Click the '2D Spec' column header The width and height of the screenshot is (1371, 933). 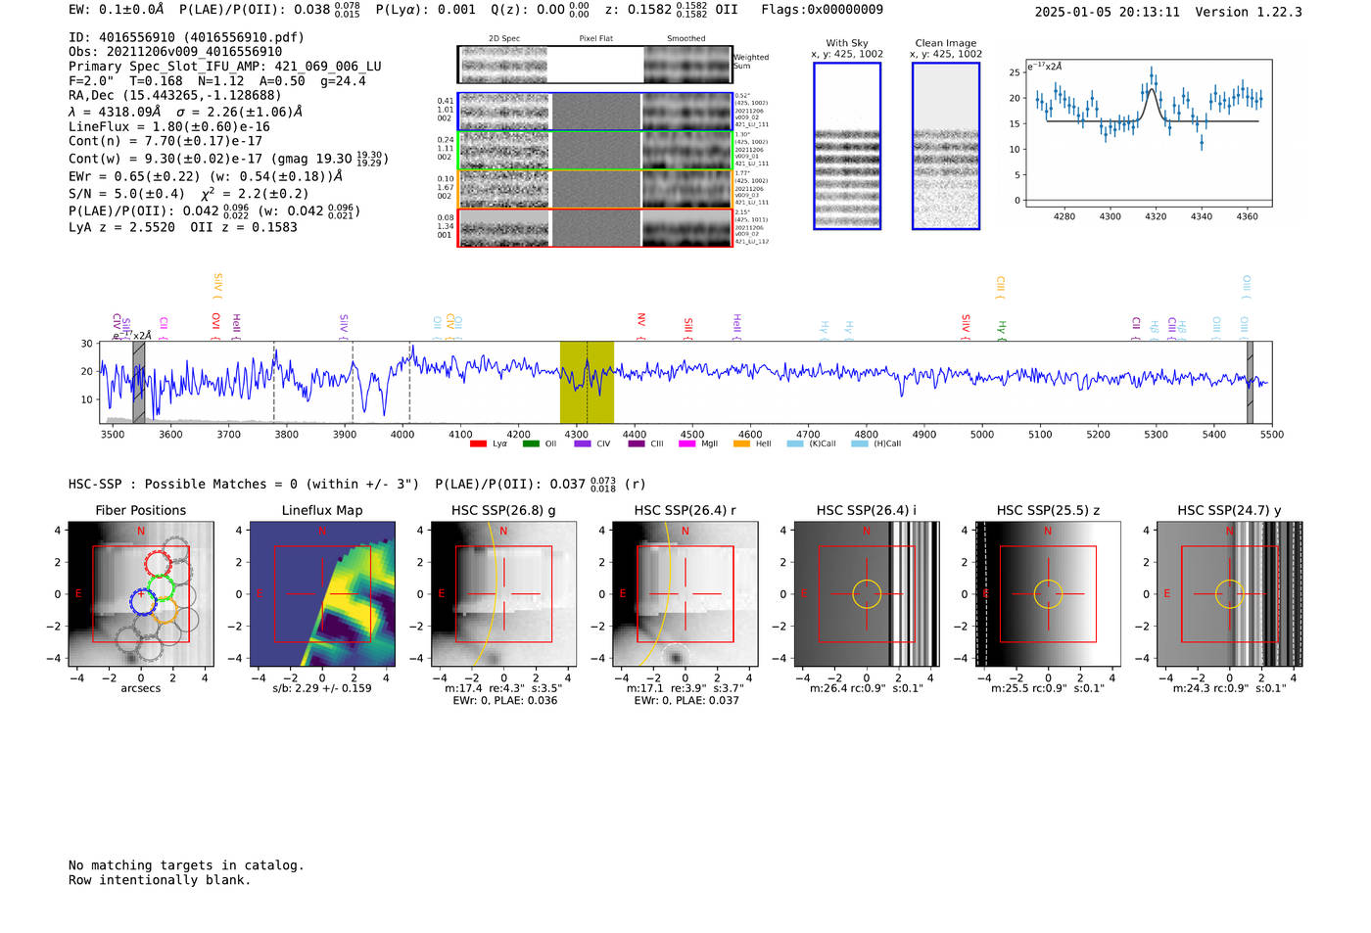tap(504, 39)
